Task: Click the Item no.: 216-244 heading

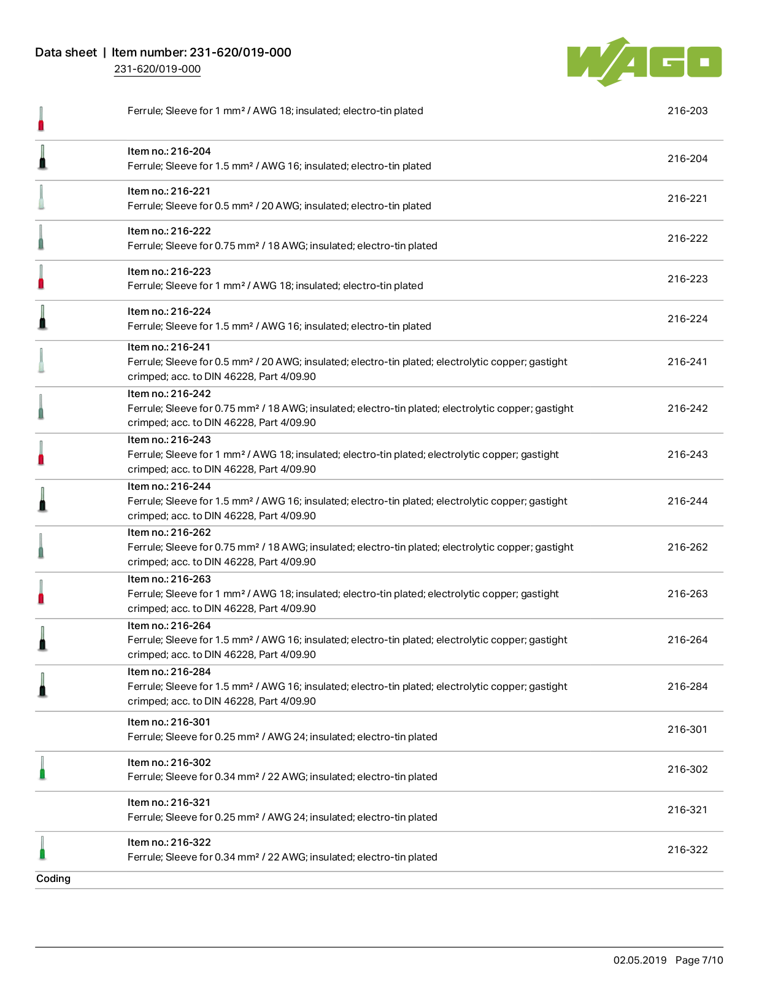Action: [x=169, y=487]
